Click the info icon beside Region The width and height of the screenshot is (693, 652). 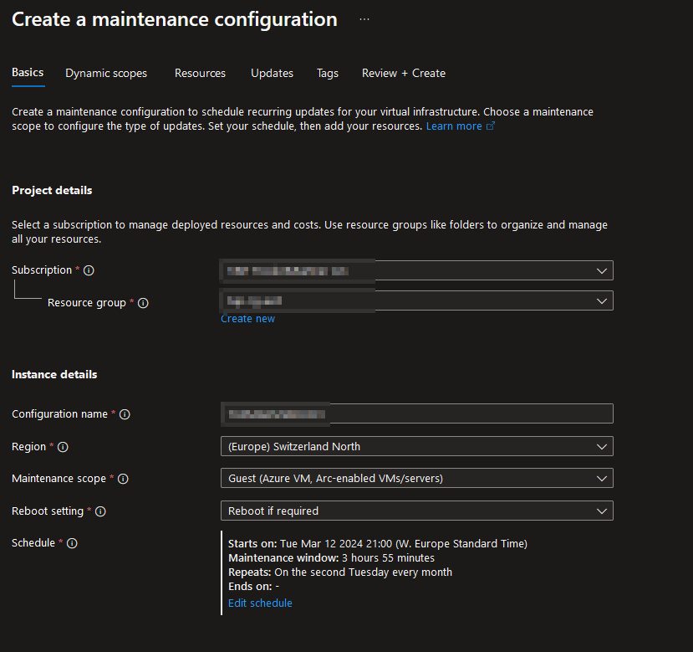64,447
